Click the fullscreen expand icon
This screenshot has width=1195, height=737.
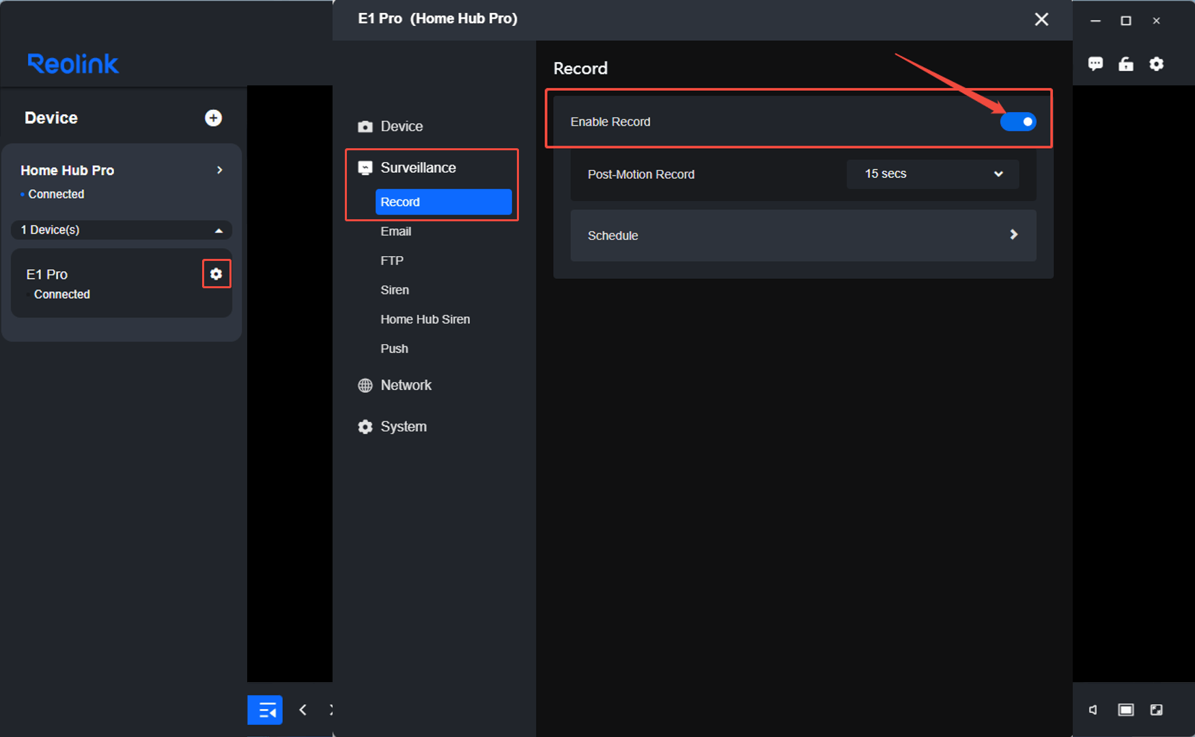tap(1156, 710)
